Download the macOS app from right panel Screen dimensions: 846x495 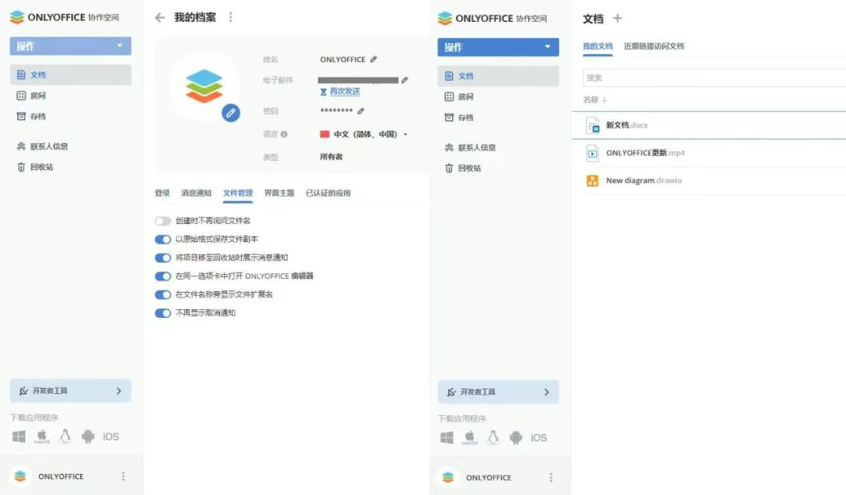click(469, 437)
